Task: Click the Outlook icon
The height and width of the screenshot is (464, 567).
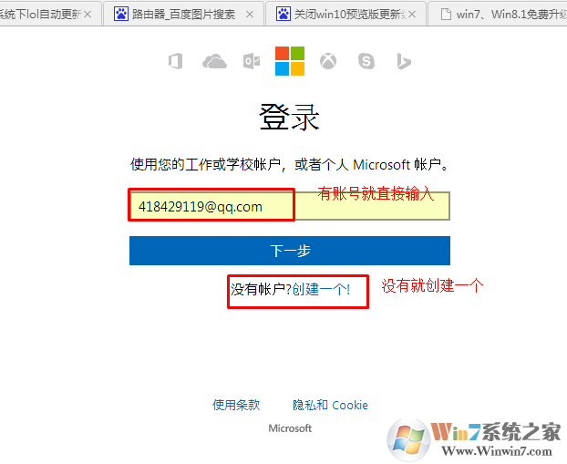Action: [252, 61]
